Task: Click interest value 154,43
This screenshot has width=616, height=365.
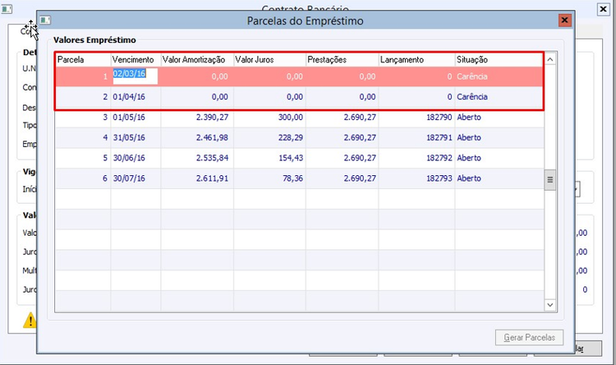Action: click(291, 158)
